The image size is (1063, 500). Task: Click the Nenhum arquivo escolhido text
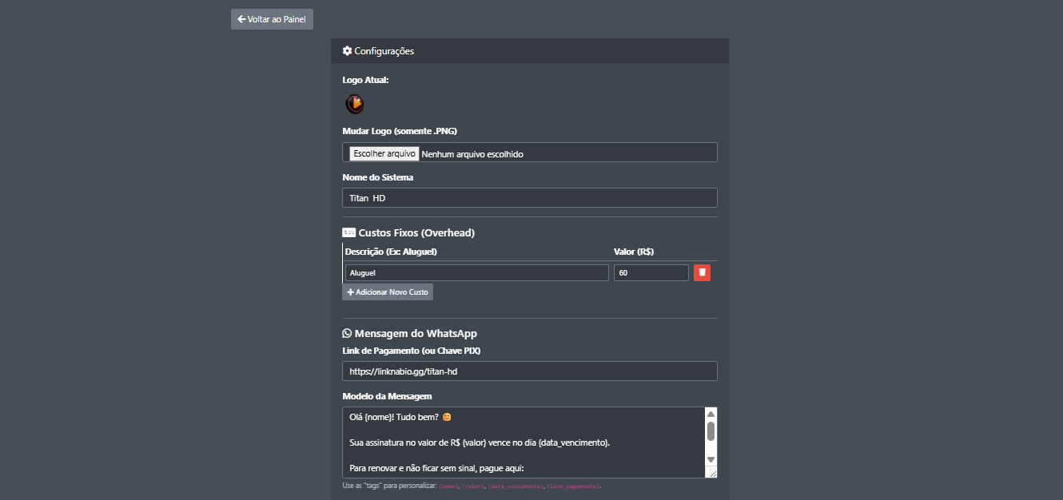[472, 153]
